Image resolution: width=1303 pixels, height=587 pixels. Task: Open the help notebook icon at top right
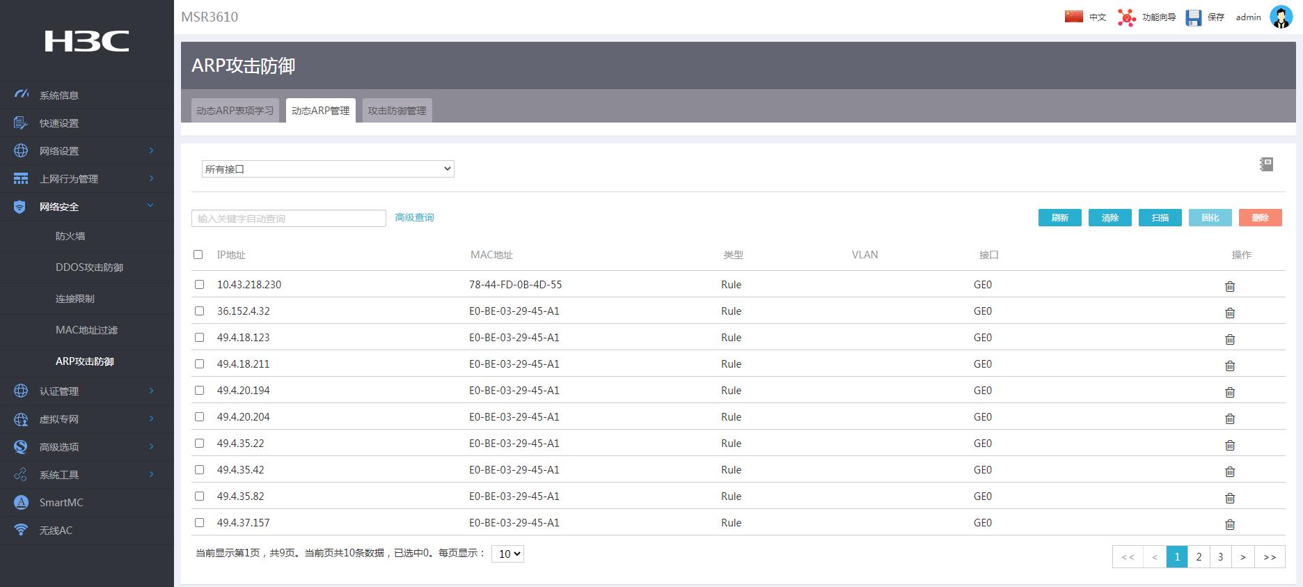point(1266,164)
